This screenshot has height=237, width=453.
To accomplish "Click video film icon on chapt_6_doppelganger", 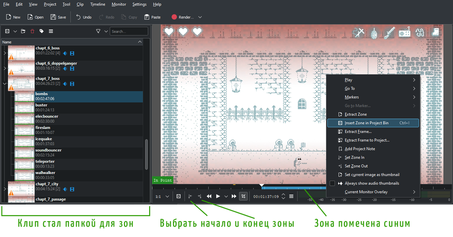I will tap(72, 68).
